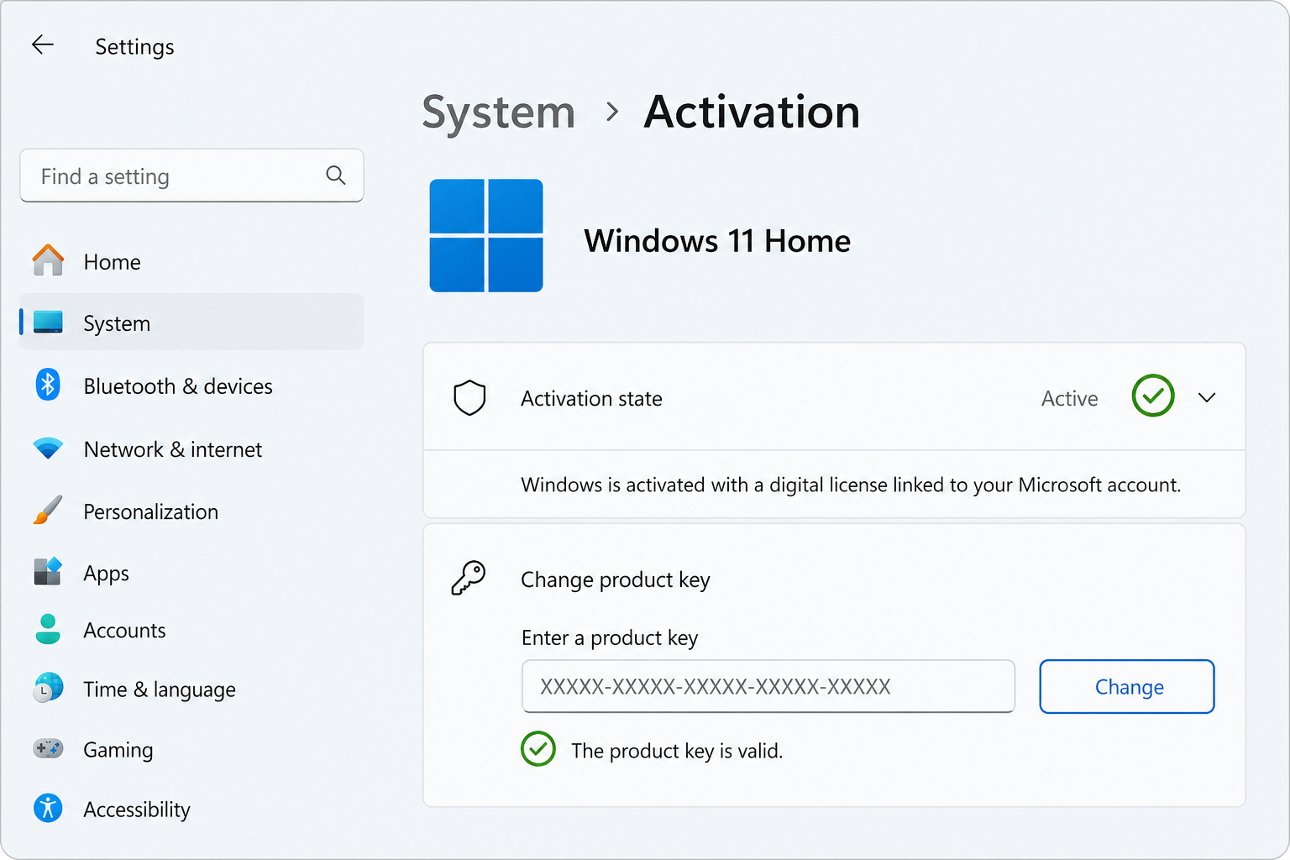
Task: Click the Accessibility figure icon
Action: (x=48, y=808)
